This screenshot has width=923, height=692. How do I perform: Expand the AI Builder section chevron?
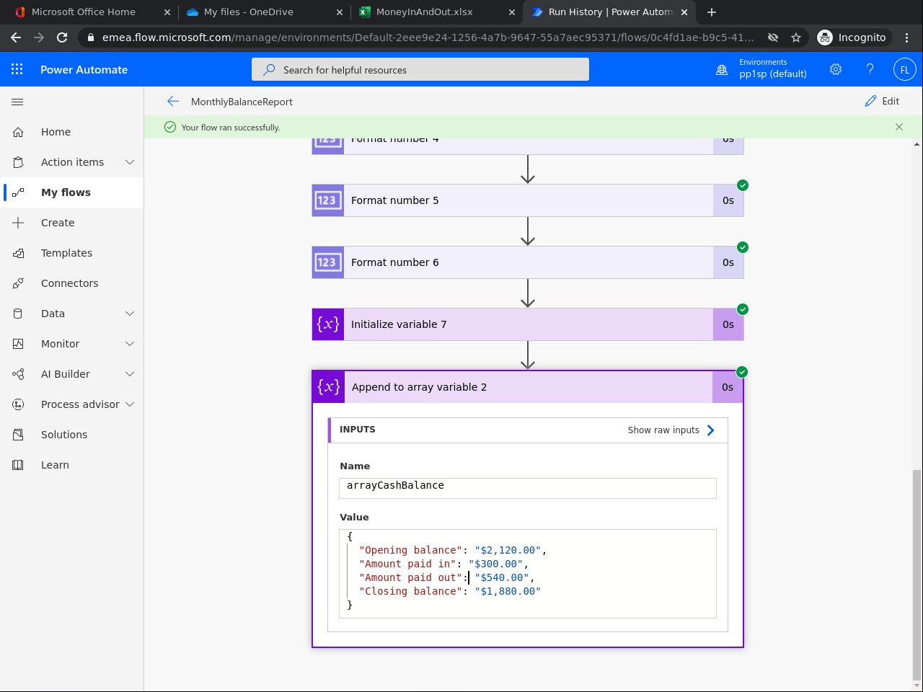(x=130, y=374)
